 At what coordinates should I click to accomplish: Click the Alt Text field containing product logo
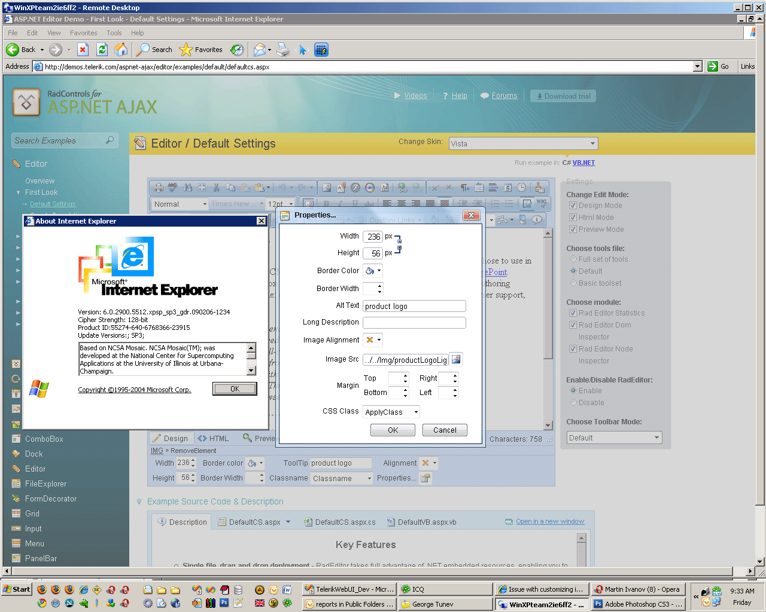click(x=414, y=306)
